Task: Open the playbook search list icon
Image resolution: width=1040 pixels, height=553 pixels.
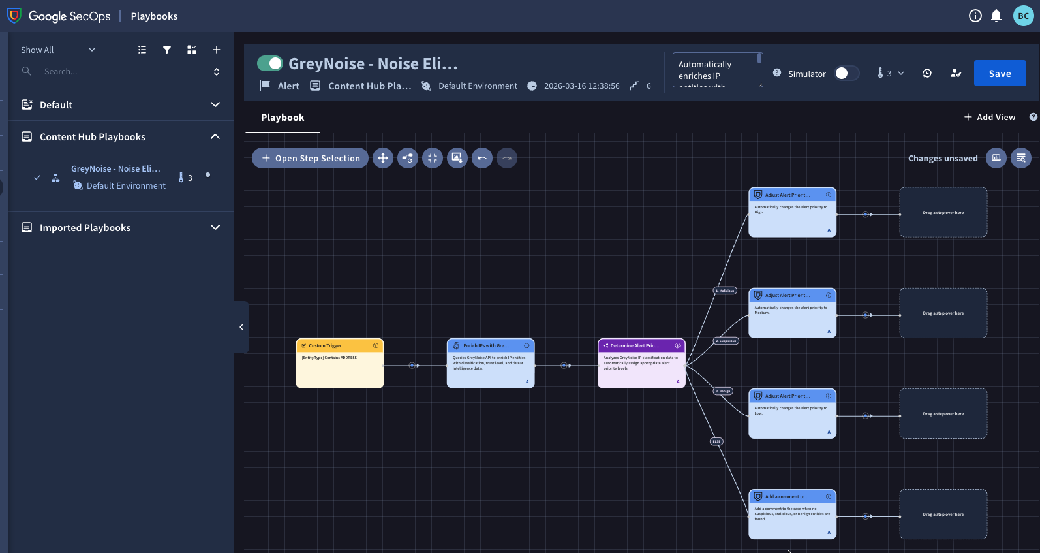Action: point(1021,158)
